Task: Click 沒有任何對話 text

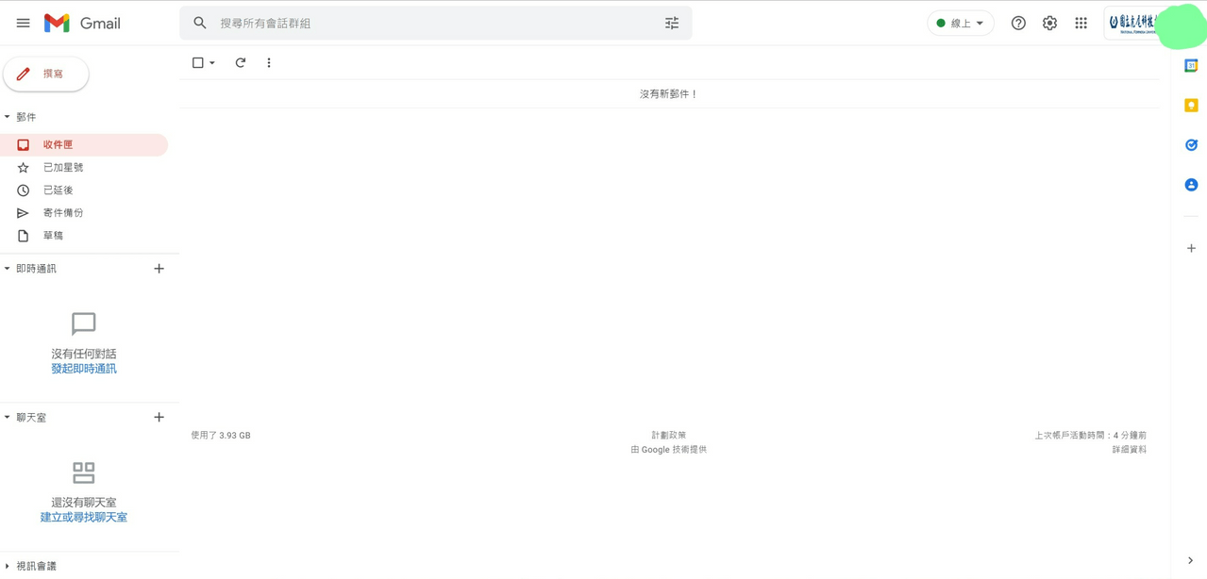Action: [84, 354]
